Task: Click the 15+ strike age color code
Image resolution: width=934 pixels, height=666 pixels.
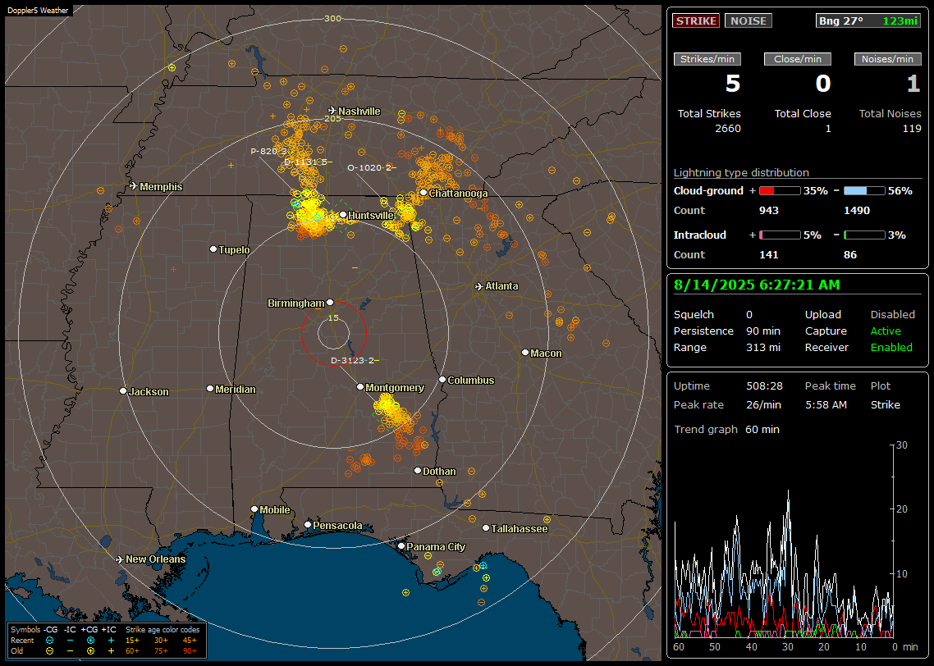Action: tap(132, 641)
